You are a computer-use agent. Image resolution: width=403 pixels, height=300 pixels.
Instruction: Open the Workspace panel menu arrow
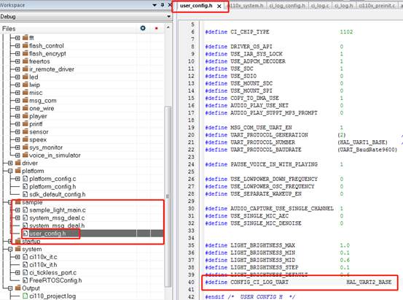154,5
